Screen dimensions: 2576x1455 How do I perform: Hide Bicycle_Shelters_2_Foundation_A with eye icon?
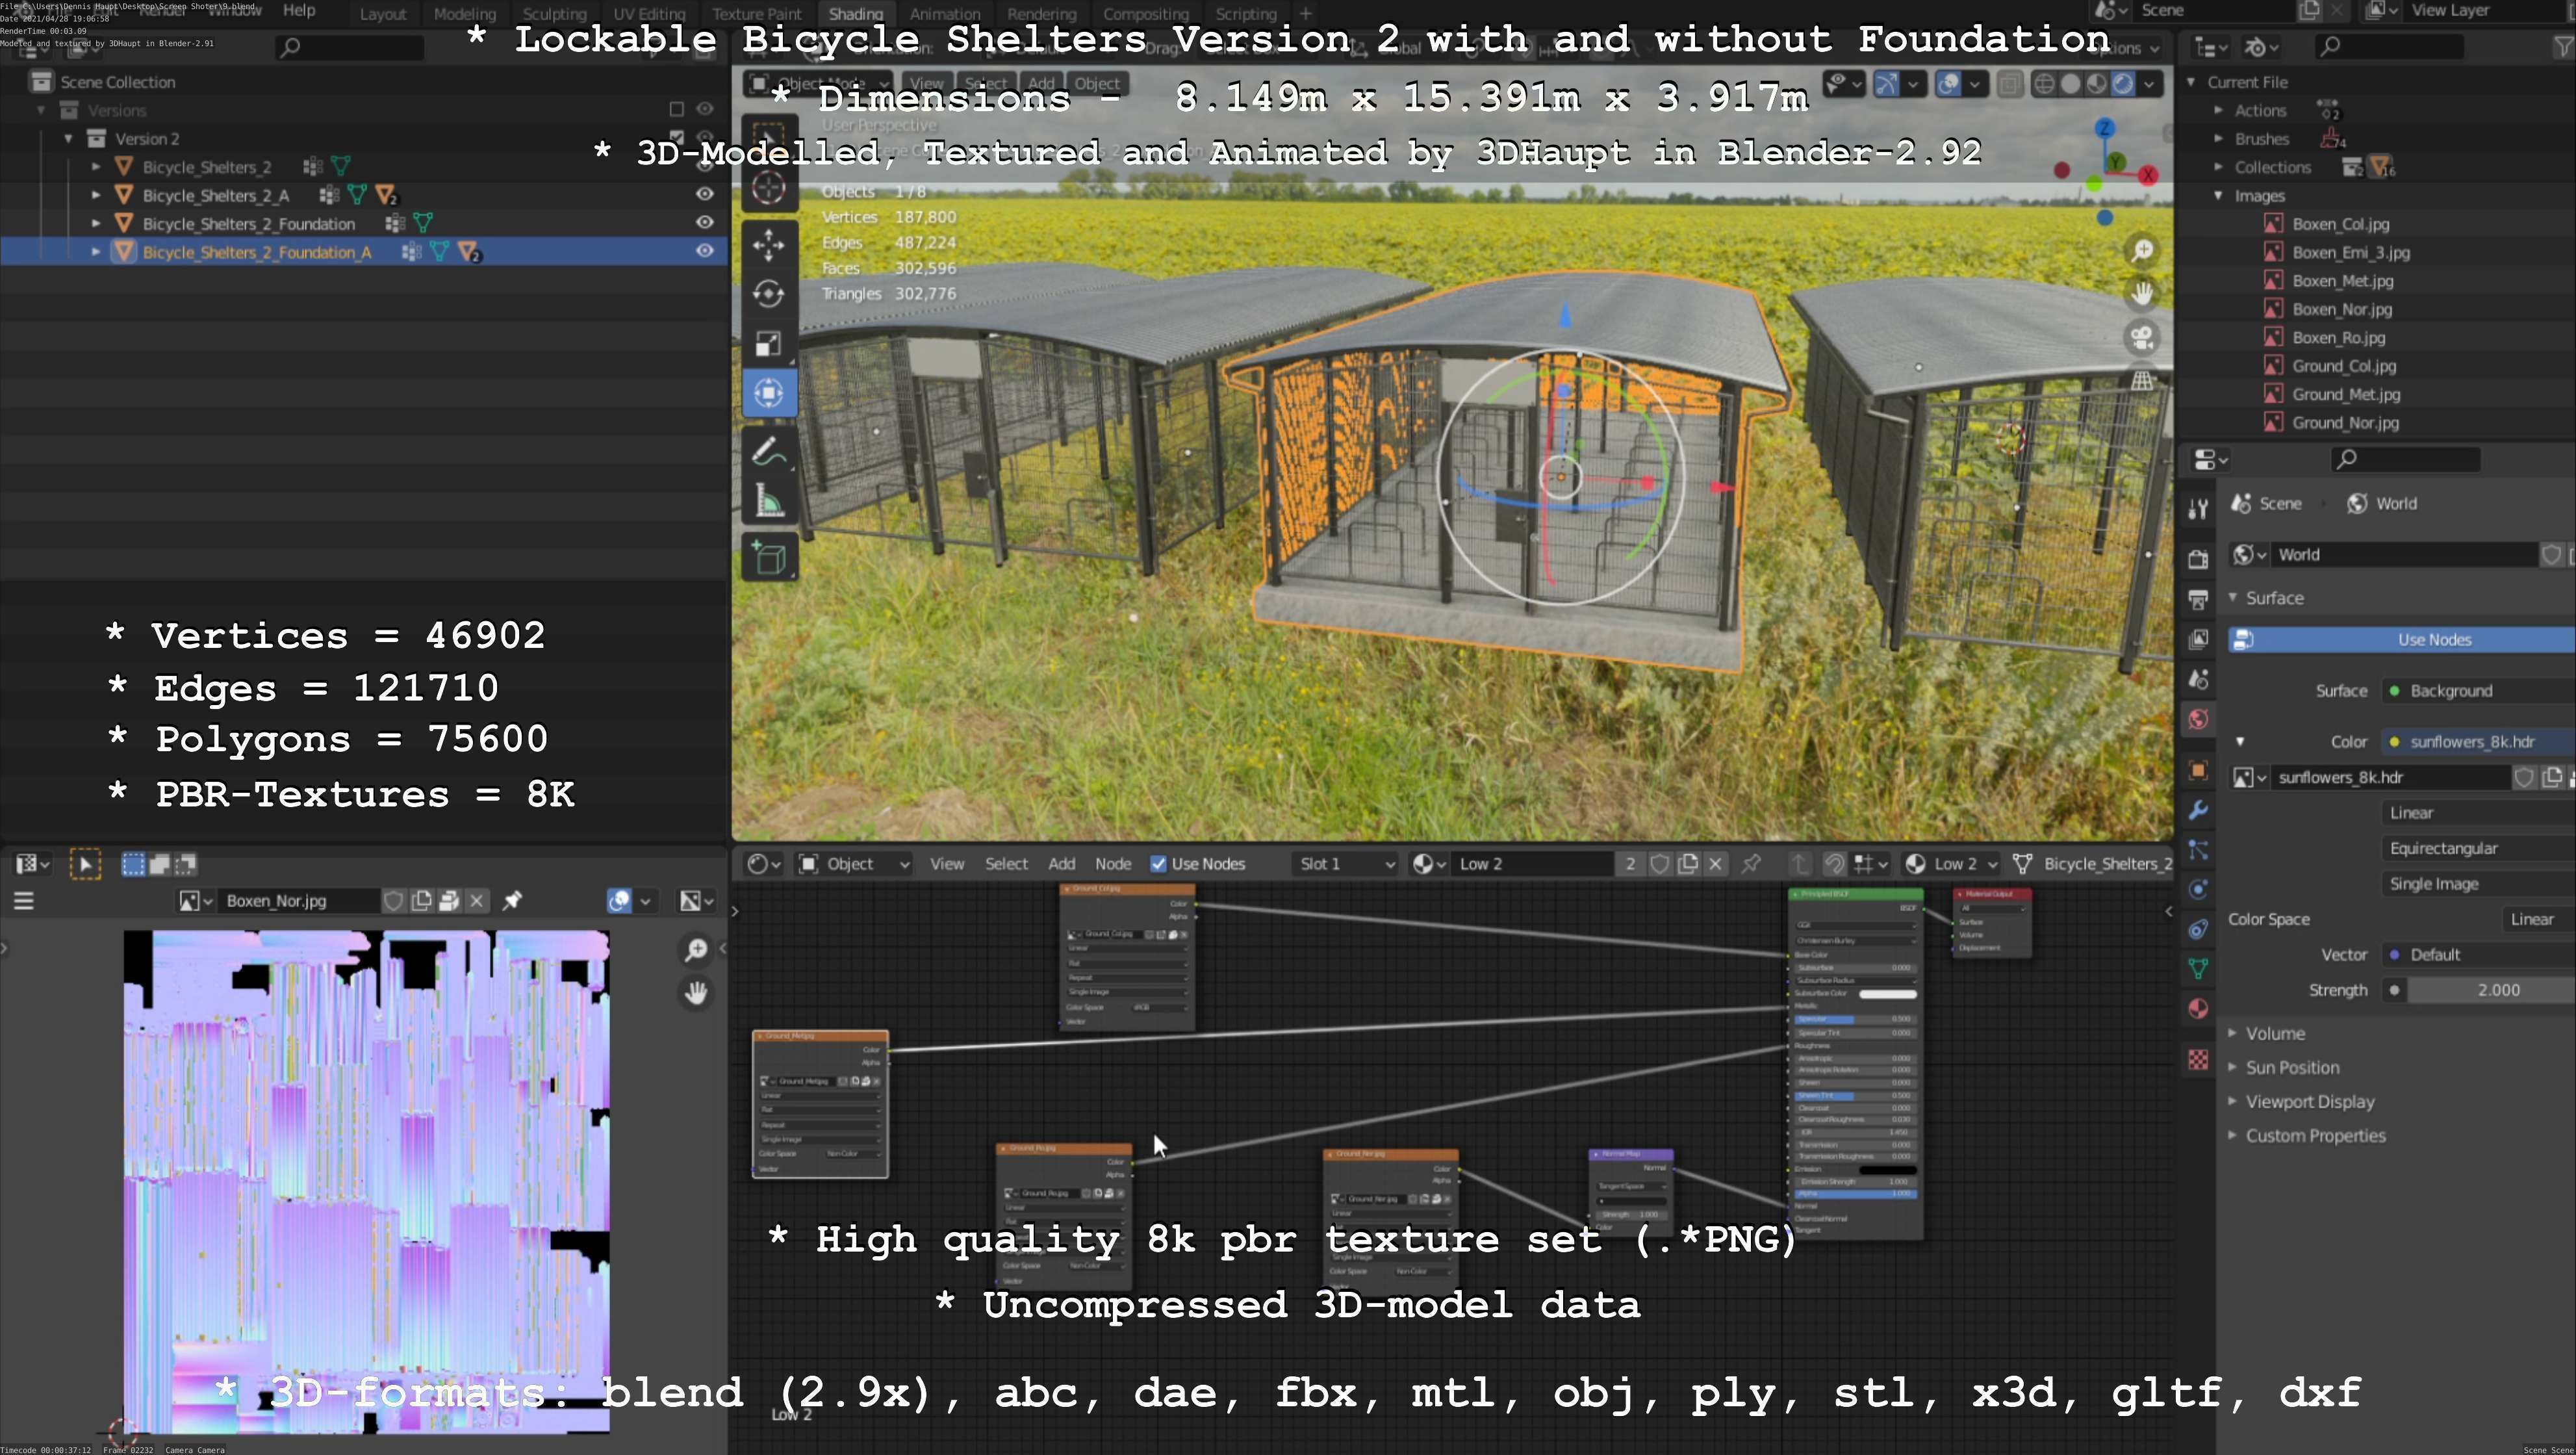point(705,251)
